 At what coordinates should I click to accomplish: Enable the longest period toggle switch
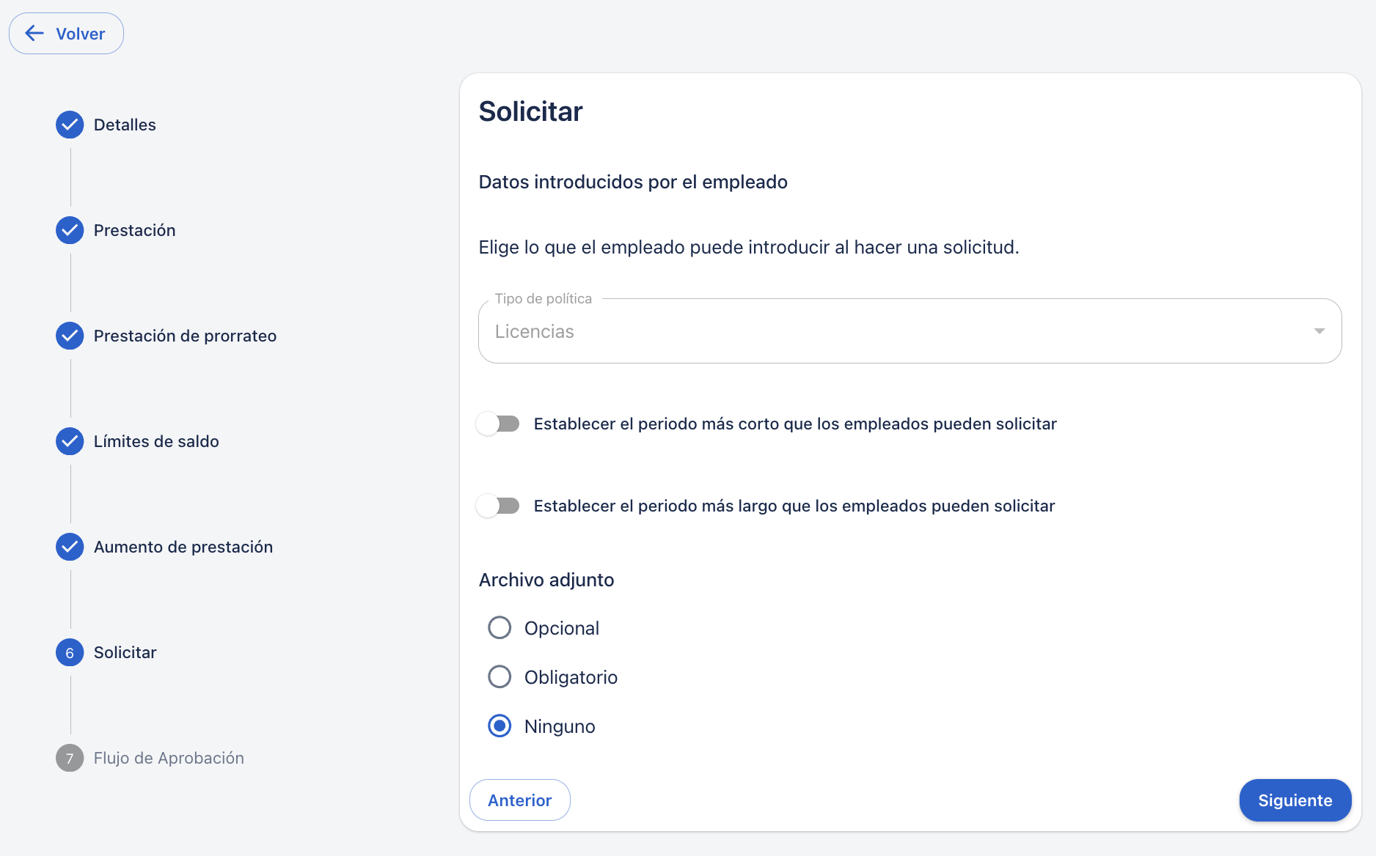pos(498,506)
